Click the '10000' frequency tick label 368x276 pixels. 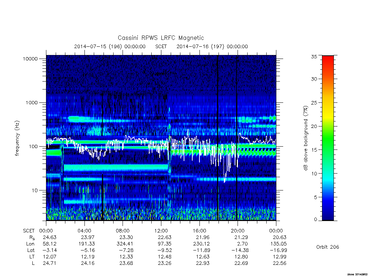(30, 59)
